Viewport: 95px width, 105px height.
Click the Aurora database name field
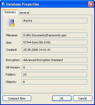pos(55,21)
